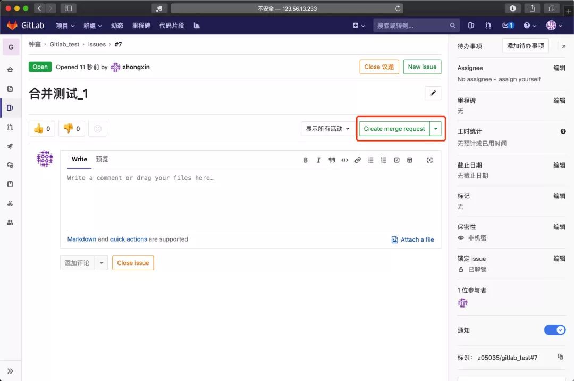Expand the left sidebar with double chevron

tap(10, 371)
